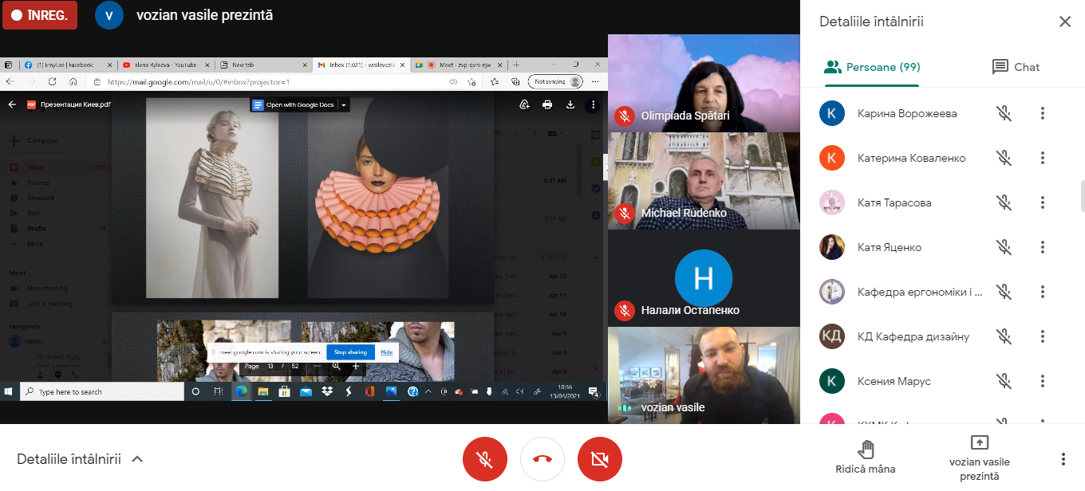Select the Persoane (99) tab
1085x491 pixels.
871,67
